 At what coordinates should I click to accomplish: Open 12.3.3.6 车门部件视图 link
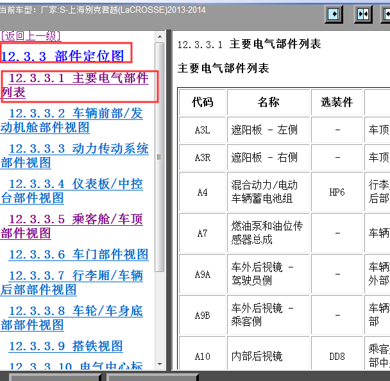coord(79,255)
